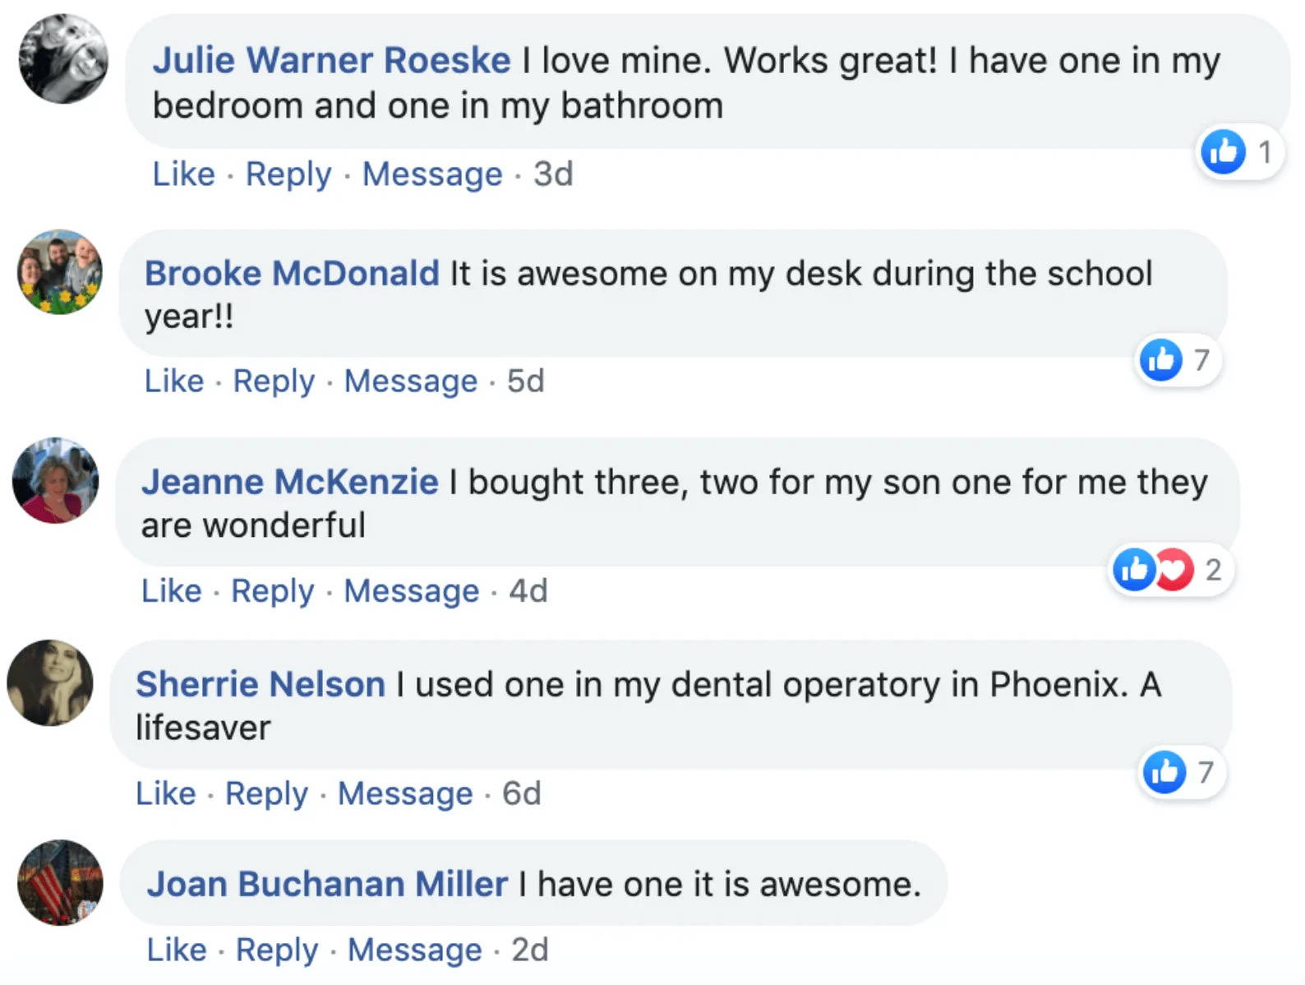The image size is (1305, 985).
Task: Click the 3d timestamp on Julie's comment
Action: (x=553, y=174)
